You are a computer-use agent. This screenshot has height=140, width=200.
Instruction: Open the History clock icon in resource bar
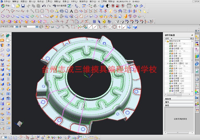197,79
